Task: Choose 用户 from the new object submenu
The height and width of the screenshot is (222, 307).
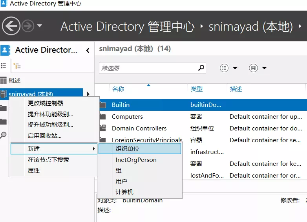Action: point(121,181)
